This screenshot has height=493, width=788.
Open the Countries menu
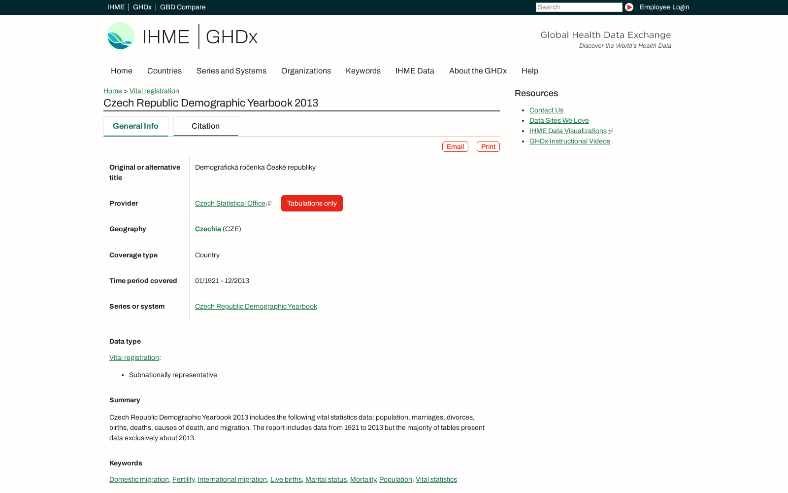(x=164, y=71)
